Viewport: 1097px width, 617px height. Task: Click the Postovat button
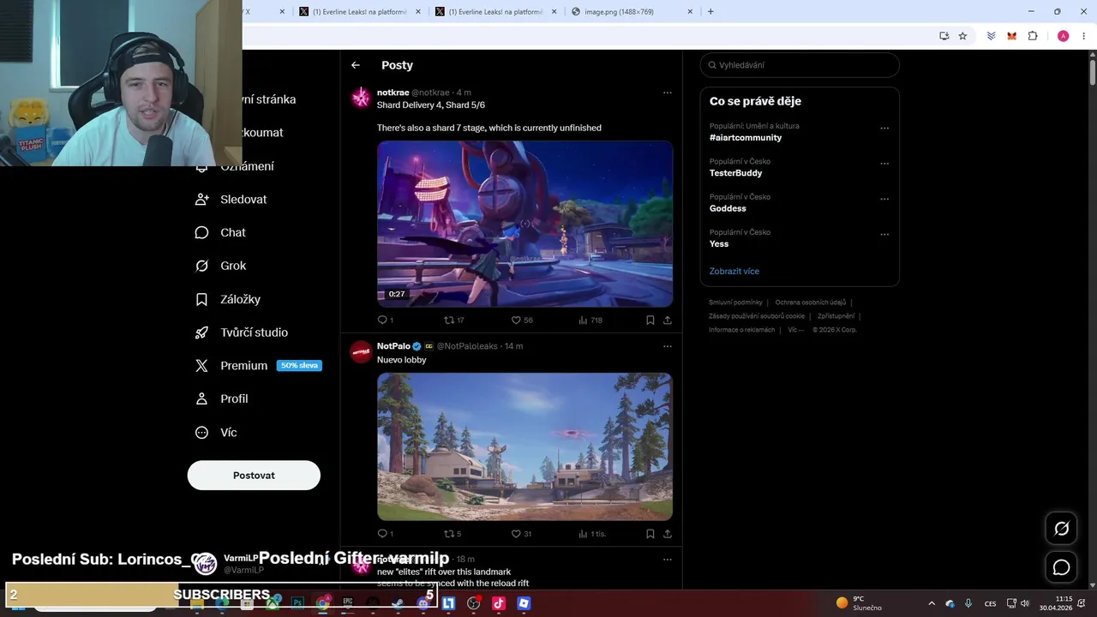(x=254, y=475)
